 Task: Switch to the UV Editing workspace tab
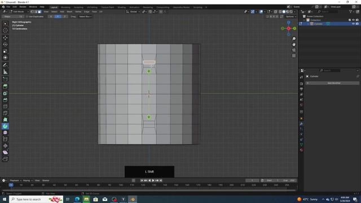(92, 7)
